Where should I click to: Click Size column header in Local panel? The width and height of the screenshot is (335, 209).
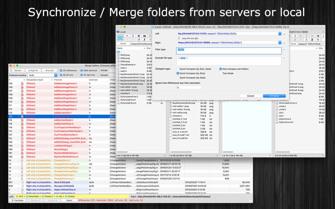[x=149, y=48]
